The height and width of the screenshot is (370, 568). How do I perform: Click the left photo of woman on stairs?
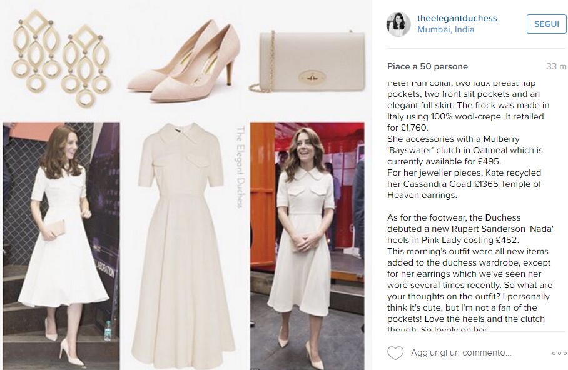click(x=61, y=246)
